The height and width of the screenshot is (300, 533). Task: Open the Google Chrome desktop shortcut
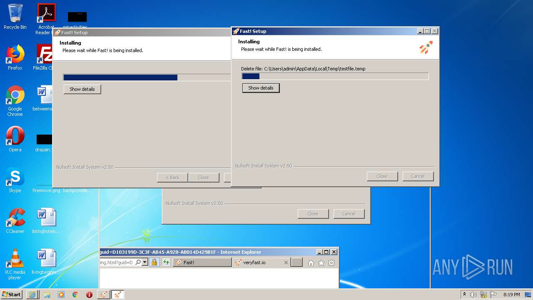point(15,101)
